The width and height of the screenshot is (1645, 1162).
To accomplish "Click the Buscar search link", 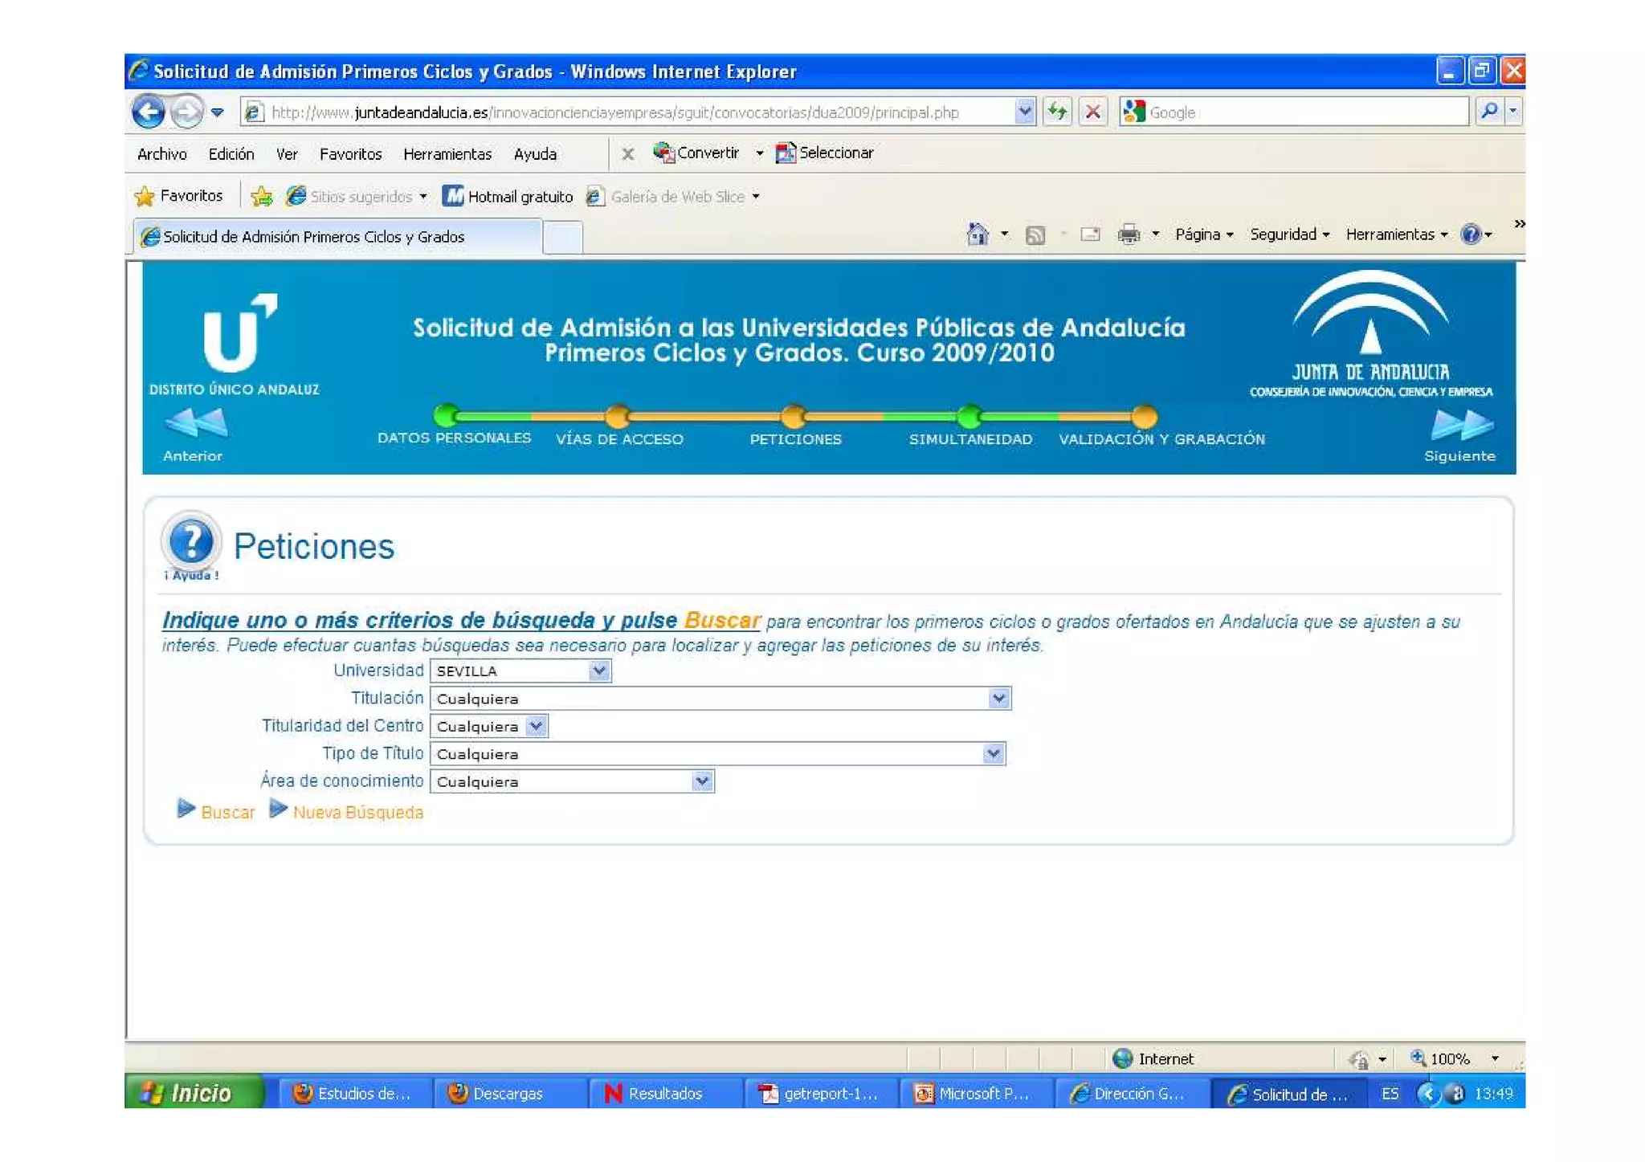I will [x=227, y=813].
